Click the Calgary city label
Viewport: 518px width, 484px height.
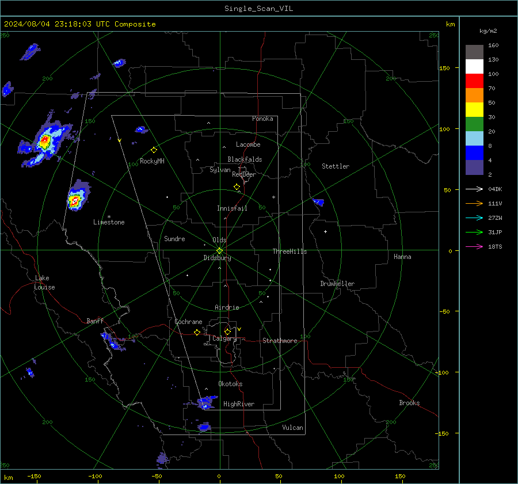click(224, 338)
